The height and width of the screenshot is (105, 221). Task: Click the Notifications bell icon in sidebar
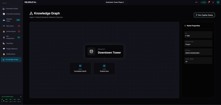(x=4, y=54)
